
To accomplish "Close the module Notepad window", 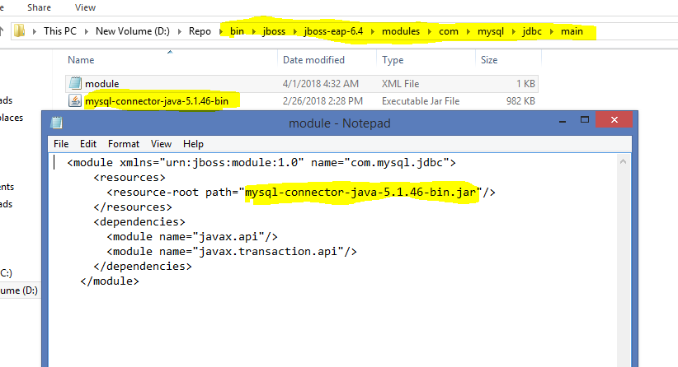I will tap(614, 120).
